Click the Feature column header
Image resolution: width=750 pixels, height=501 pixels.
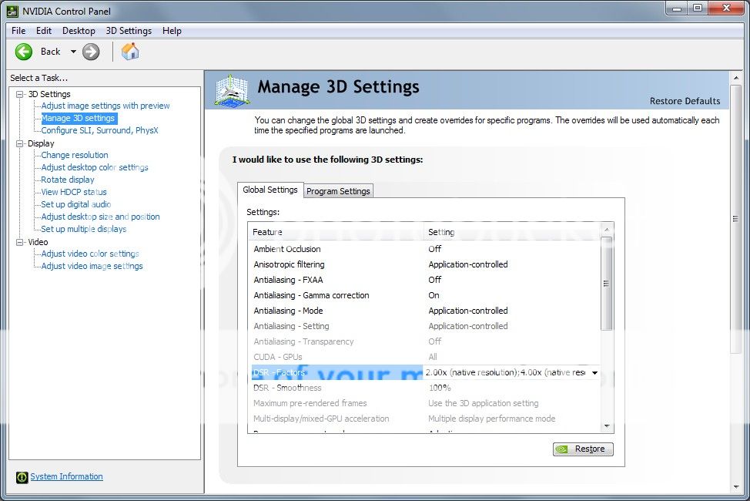tap(336, 232)
